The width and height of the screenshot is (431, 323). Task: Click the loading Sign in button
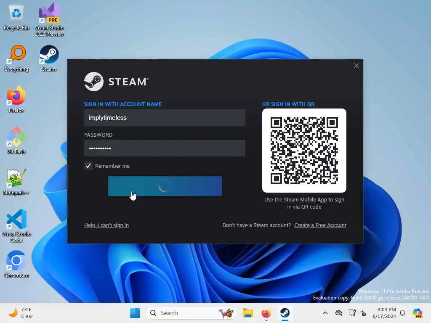(x=165, y=186)
